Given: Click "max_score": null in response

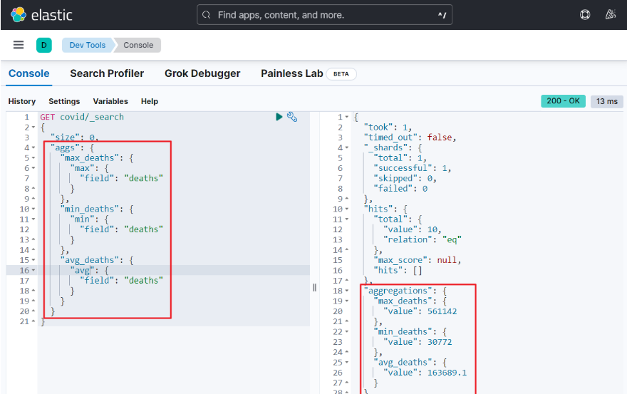Looking at the screenshot, I should 417,260.
